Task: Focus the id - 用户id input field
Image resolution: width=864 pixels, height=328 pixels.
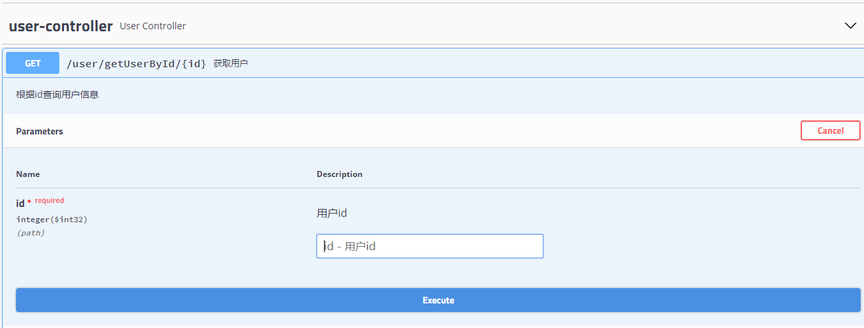Action: [430, 246]
